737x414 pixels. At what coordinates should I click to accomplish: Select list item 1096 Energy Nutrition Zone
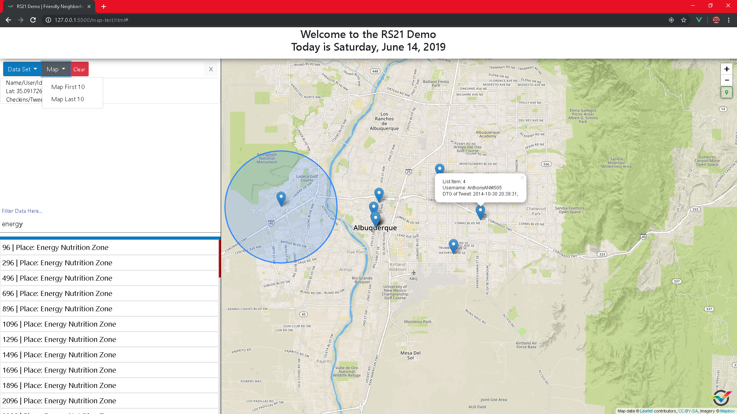(x=109, y=324)
